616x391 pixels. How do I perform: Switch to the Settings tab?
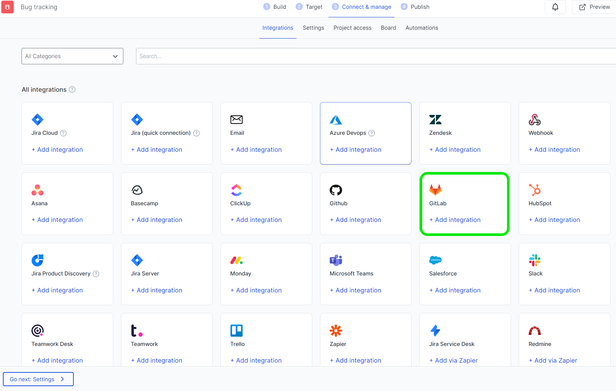click(314, 28)
